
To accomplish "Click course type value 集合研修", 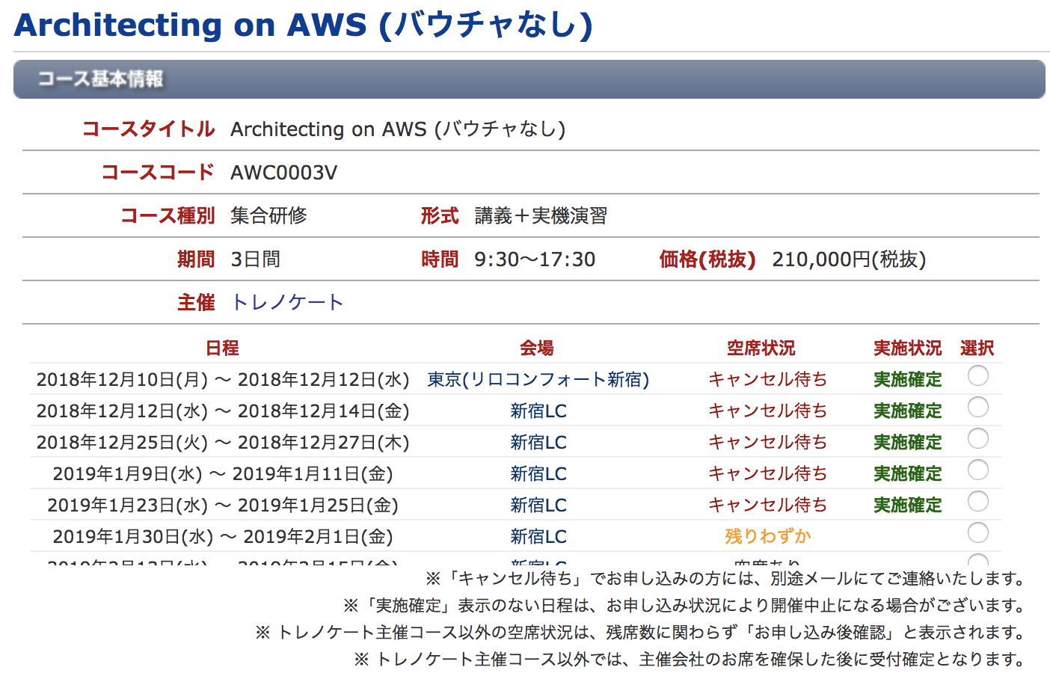I will (269, 216).
